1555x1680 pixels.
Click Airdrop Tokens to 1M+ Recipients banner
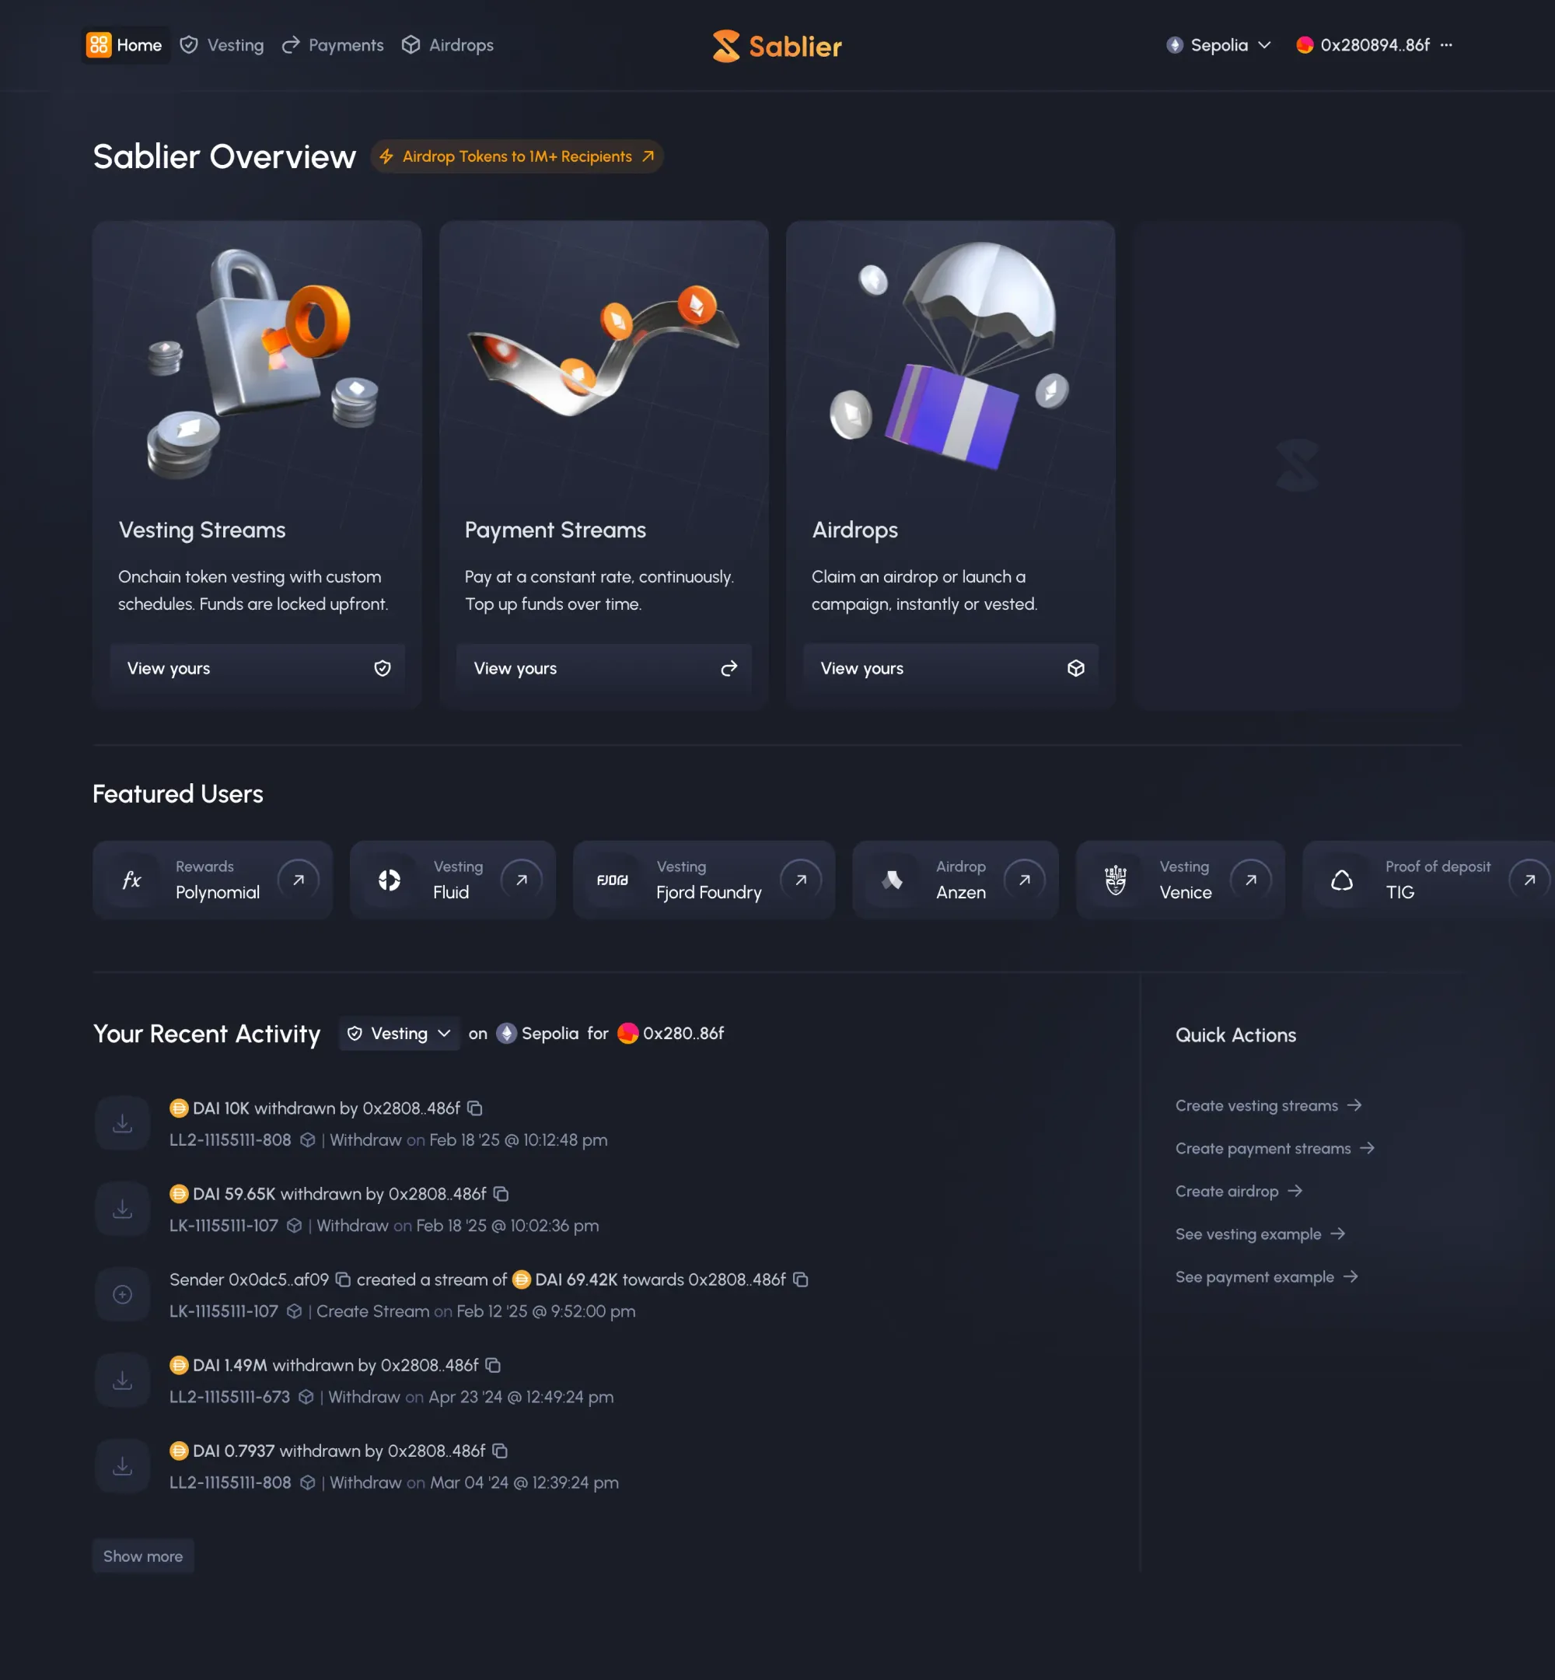(x=517, y=156)
